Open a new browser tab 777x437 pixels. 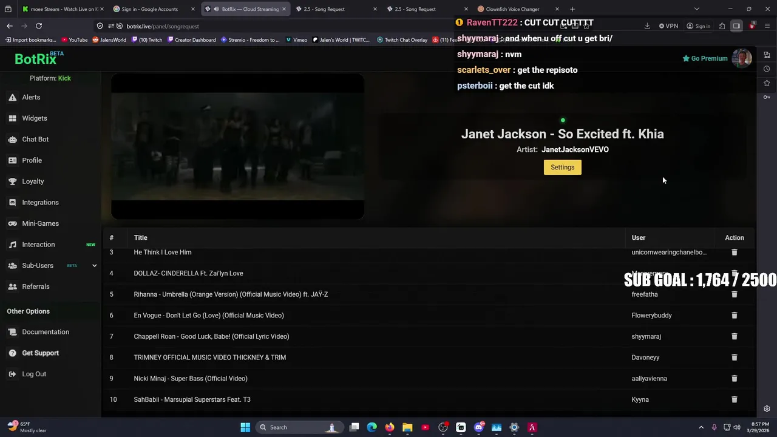pos(572,9)
